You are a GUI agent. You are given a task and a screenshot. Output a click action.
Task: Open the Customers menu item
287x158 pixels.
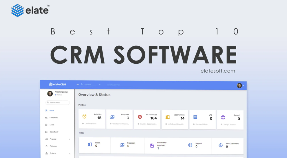pyautogui.click(x=54, y=118)
